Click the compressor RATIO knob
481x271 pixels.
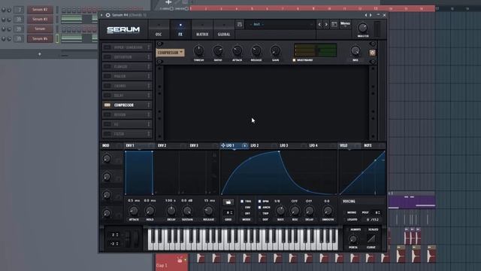point(218,50)
